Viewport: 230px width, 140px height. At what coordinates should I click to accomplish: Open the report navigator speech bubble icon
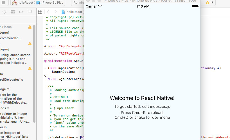click(30, 12)
